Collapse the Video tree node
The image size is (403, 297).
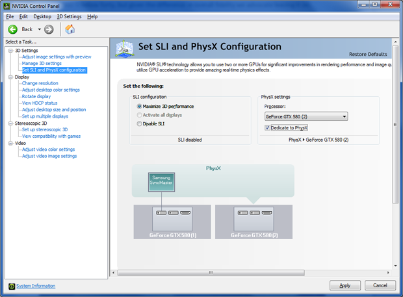(x=10, y=143)
